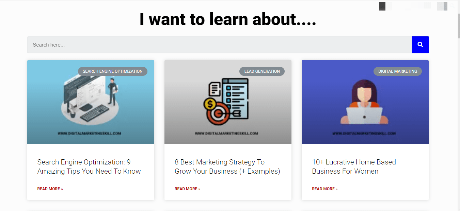Open the '10+ Lucrative Home Based Business' article title
Viewport: 460px width, 211px height.
354,166
